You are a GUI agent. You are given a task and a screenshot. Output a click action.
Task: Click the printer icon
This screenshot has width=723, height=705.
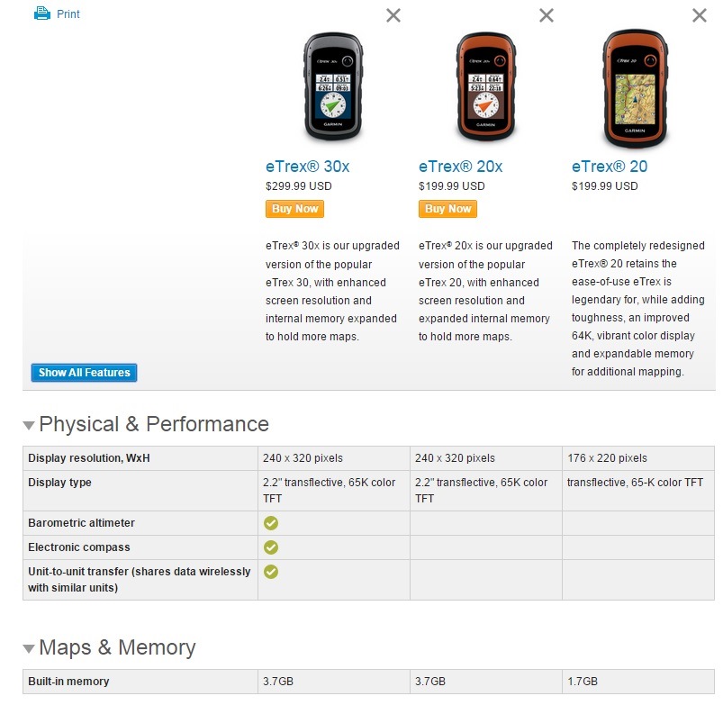41,14
